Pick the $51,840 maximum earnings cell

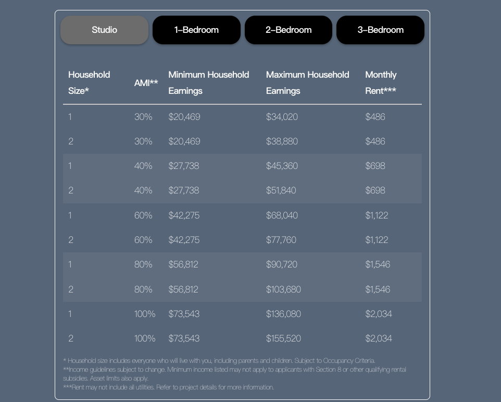(x=281, y=190)
